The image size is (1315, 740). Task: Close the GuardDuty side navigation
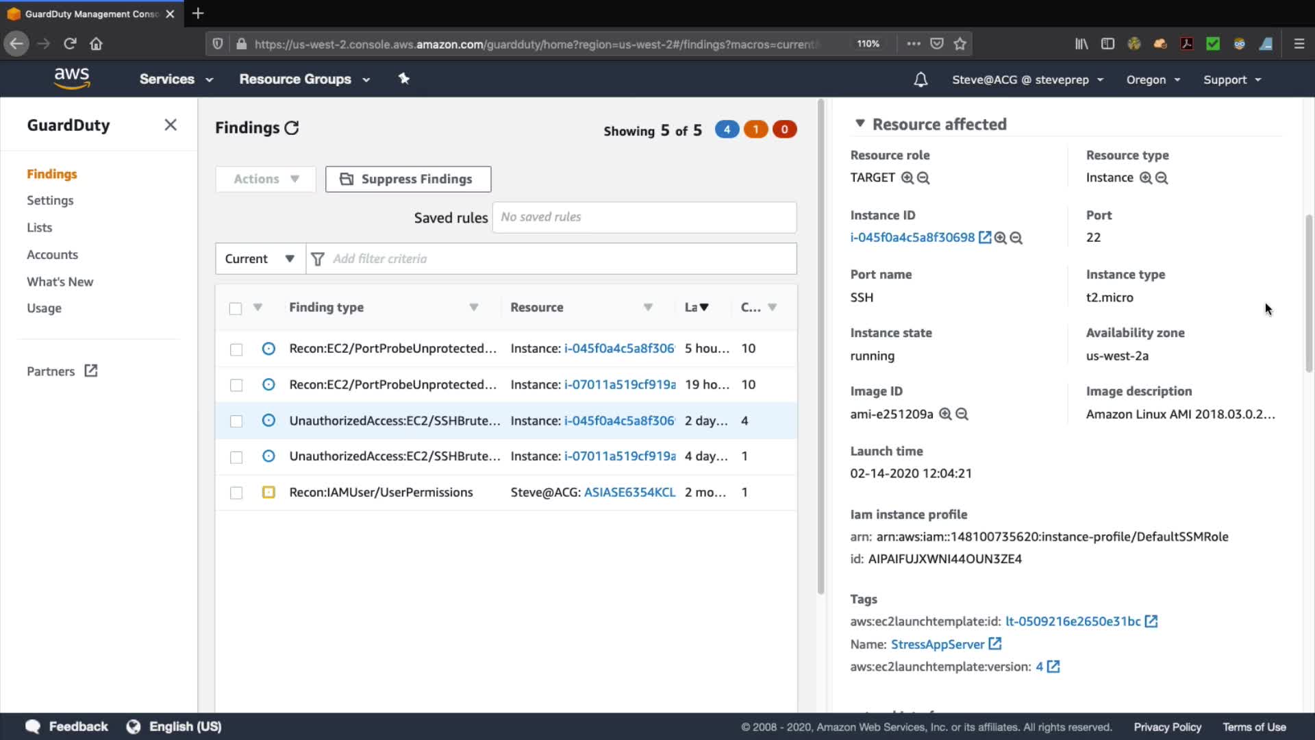171,125
